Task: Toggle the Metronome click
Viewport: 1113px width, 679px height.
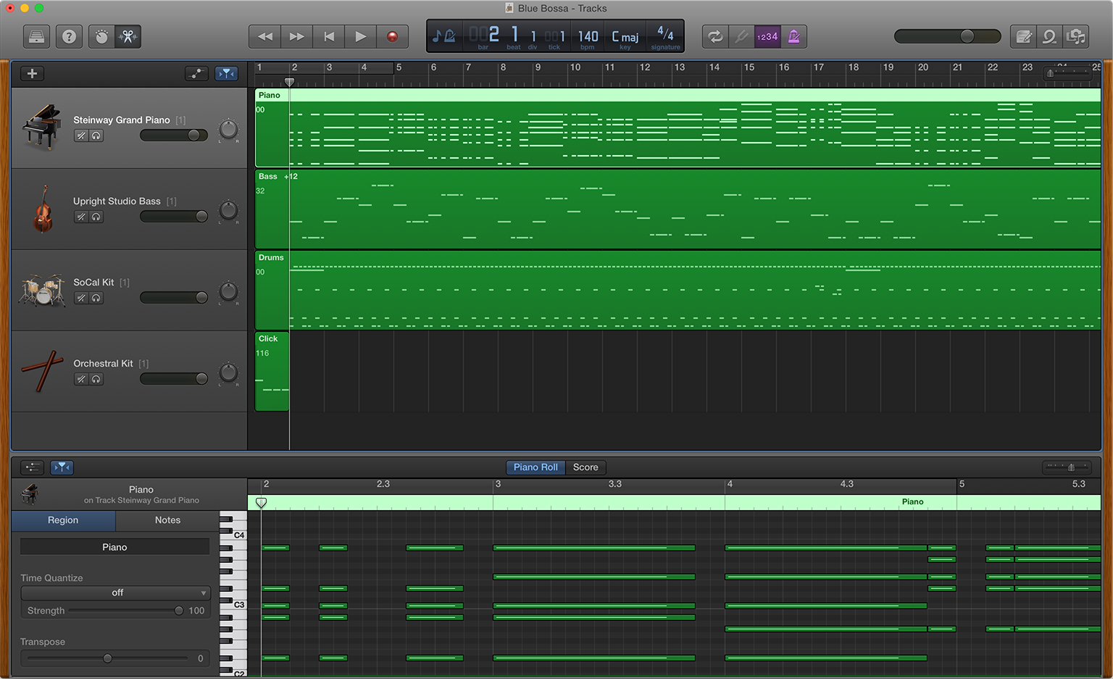Action: (x=793, y=36)
